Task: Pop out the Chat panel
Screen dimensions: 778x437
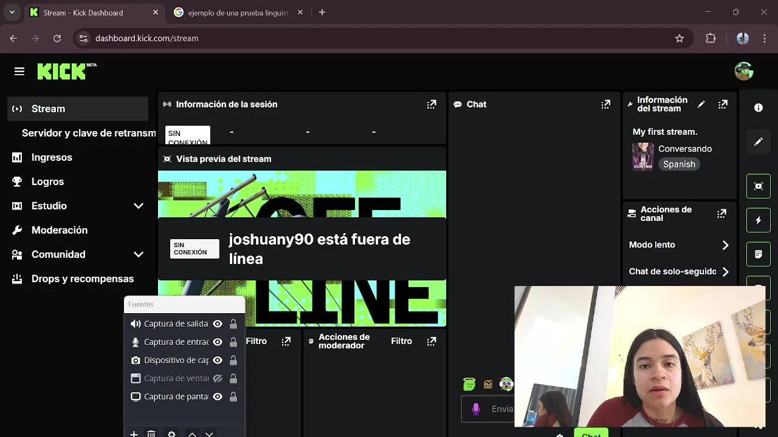Action: [606, 104]
